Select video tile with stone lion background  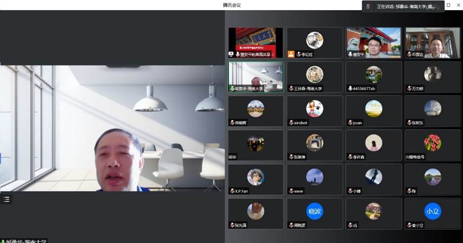tap(373, 41)
